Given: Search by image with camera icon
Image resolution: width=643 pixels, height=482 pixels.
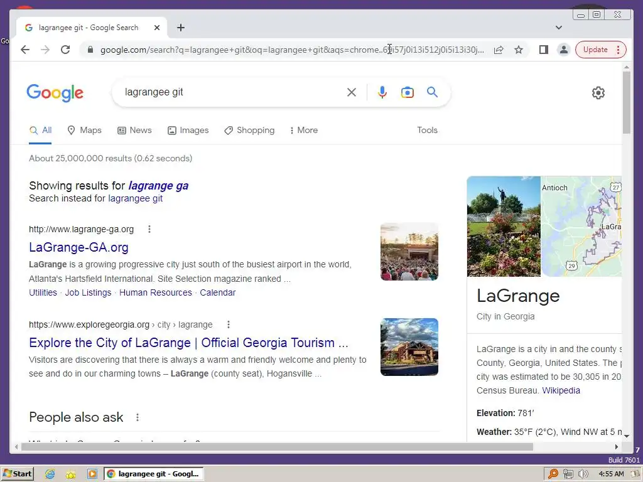Looking at the screenshot, I should click(407, 92).
